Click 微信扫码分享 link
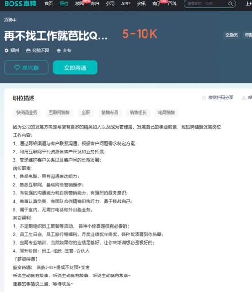This screenshot has height=292, width=252. (220, 98)
